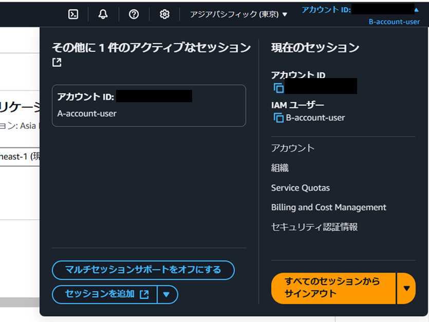The image size is (429, 322).
Task: Switch to the A-account-user session card
Action: [149, 106]
